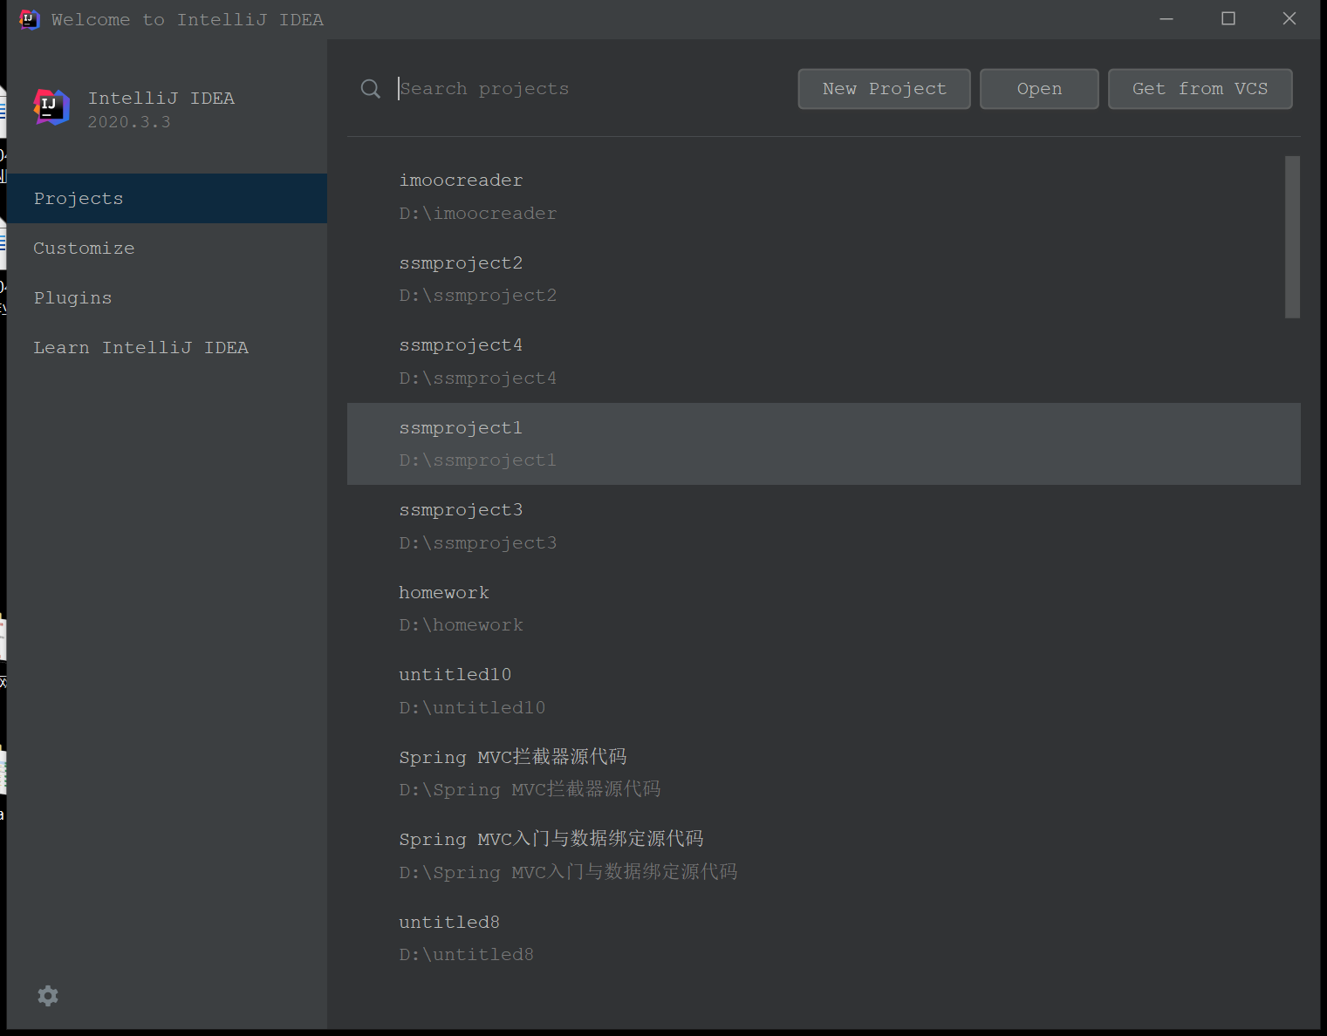The width and height of the screenshot is (1327, 1036).
Task: Select the highlighted ssmproject1 project
Action: pos(824,444)
